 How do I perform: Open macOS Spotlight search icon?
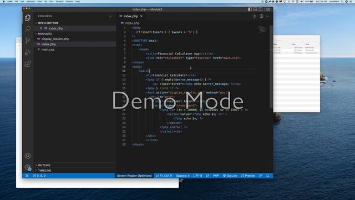coord(342,1)
